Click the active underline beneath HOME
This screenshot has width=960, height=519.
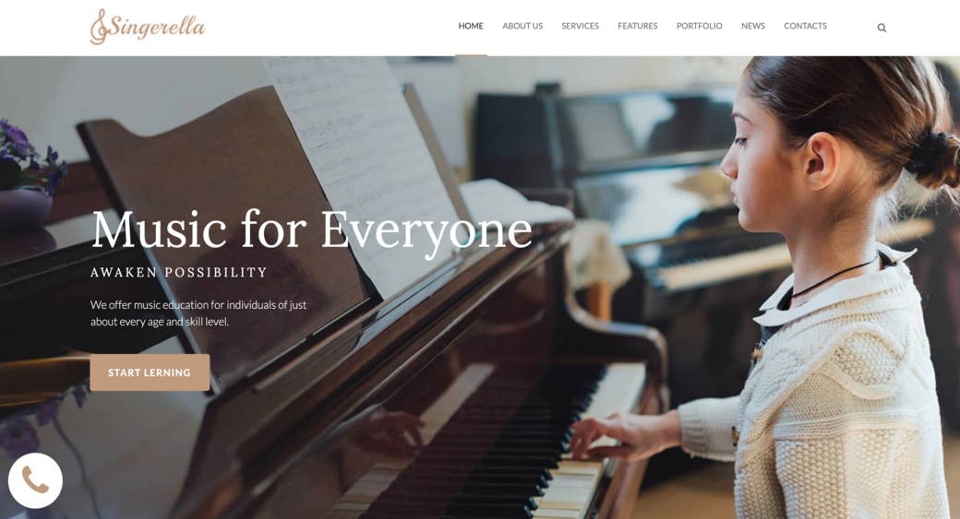click(x=471, y=55)
